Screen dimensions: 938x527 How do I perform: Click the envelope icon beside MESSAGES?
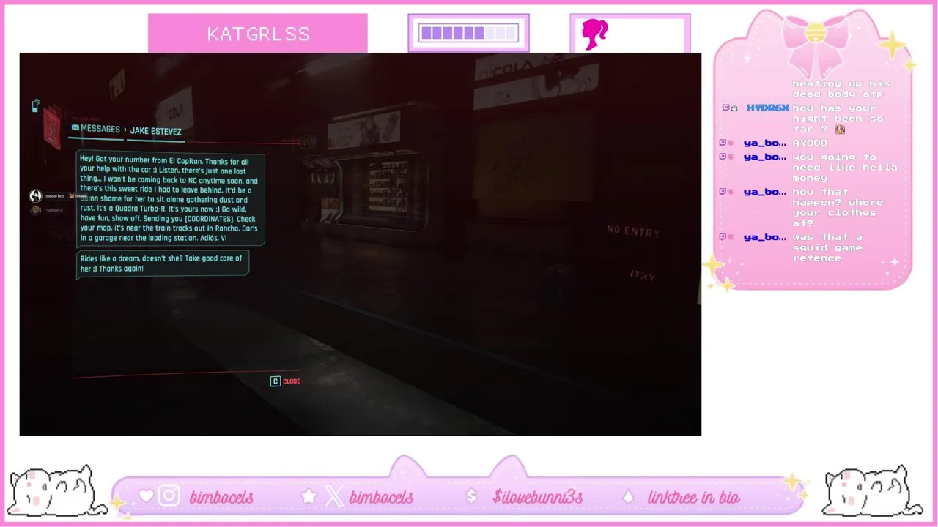[75, 128]
